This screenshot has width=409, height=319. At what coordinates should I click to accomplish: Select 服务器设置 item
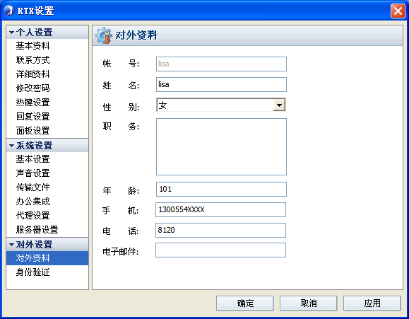[37, 230]
